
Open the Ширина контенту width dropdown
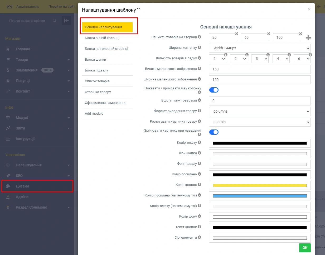[x=260, y=48]
